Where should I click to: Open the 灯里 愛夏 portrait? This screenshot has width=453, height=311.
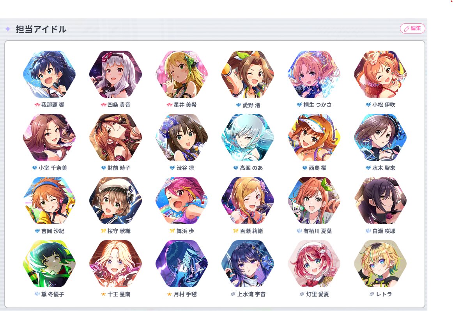click(x=314, y=263)
